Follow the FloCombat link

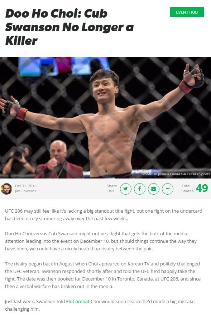coord(77,301)
